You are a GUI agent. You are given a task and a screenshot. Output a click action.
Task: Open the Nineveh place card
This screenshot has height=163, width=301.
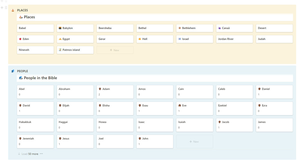35,50
